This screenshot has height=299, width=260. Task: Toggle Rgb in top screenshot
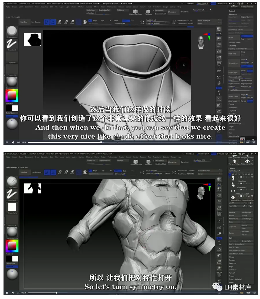(x=103, y=21)
